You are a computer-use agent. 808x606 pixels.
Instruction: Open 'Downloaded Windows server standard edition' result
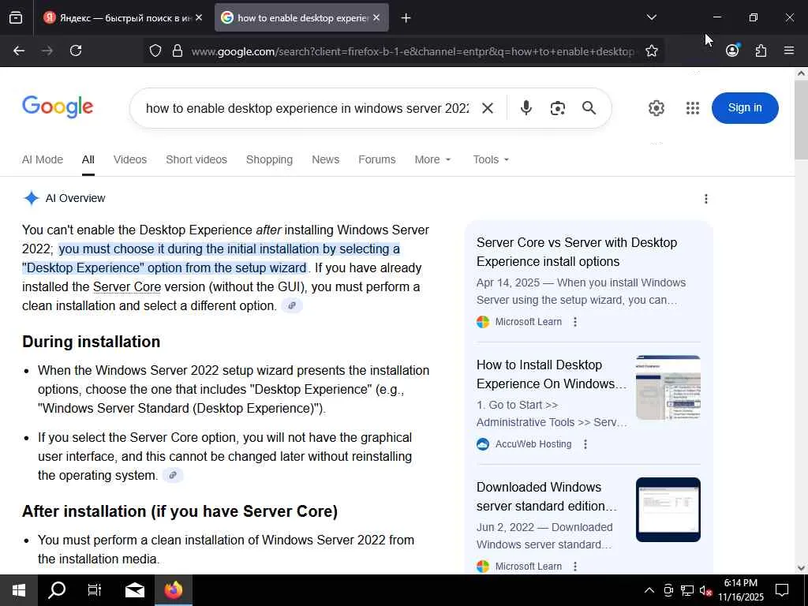coord(546,496)
